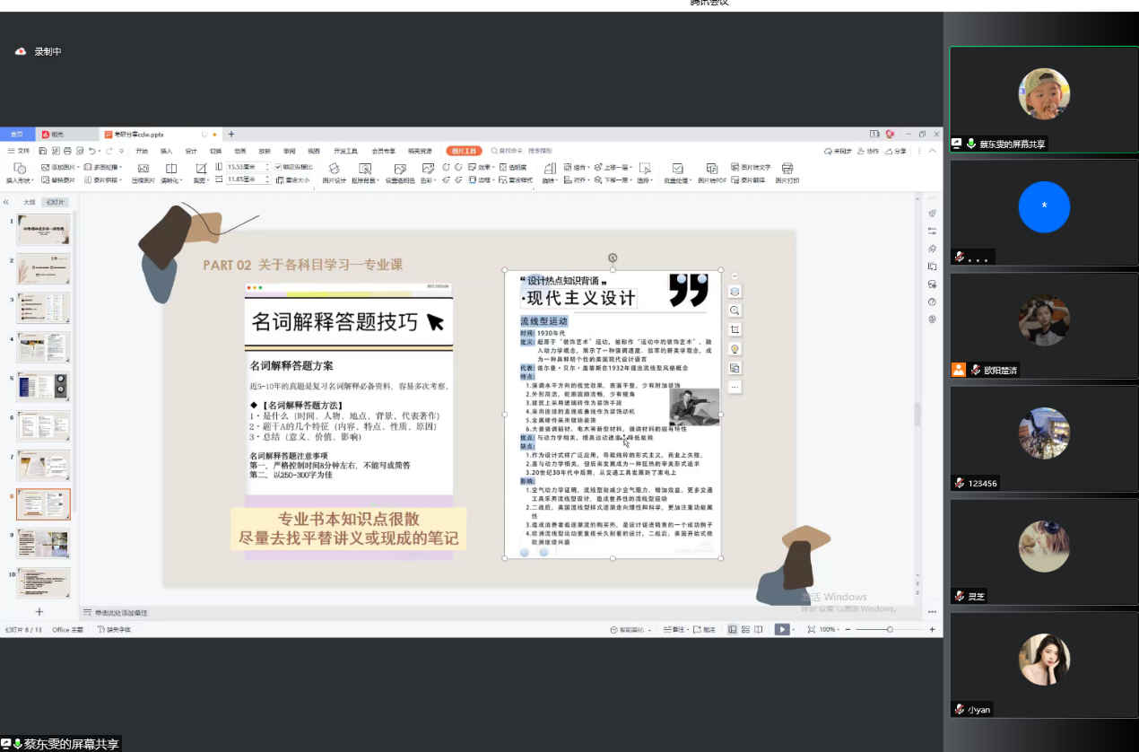Screen dimensions: 1139x752
Task: Toggle the 锁定纵横比 lock aspect ratio checkbox
Action: coord(279,167)
